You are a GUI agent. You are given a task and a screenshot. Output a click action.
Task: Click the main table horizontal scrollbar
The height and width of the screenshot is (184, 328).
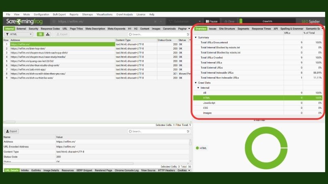tap(10, 122)
